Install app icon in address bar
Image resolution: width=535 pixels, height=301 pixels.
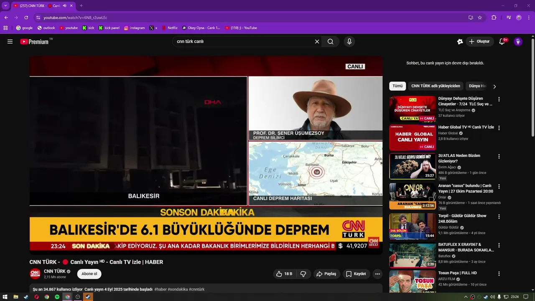point(471,18)
